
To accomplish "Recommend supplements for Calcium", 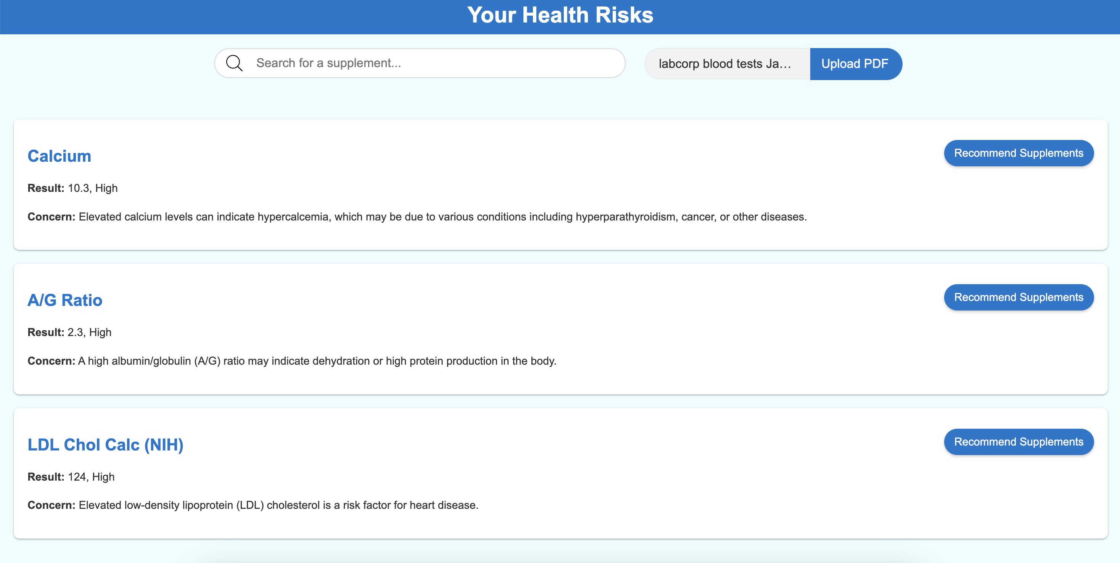I will coord(1018,153).
